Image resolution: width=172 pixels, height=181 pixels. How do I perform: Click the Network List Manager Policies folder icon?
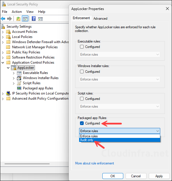click(x=8, y=47)
